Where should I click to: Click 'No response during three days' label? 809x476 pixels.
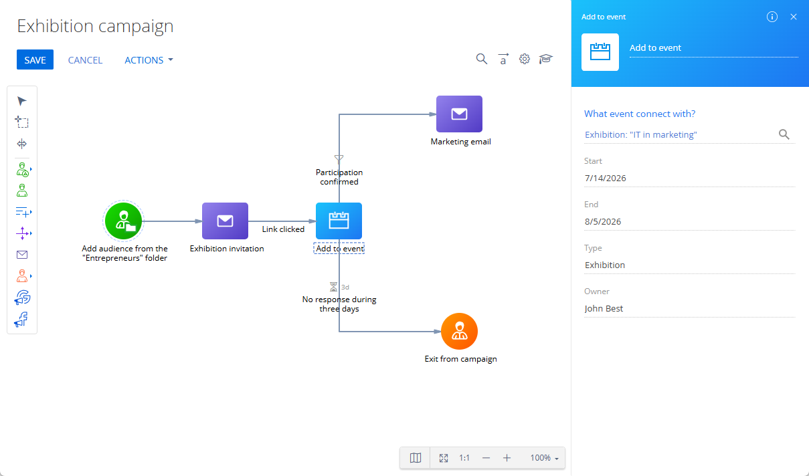(339, 304)
